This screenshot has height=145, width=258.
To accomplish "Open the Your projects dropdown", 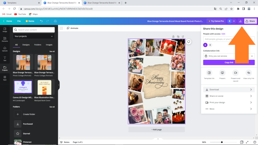I will pyautogui.click(x=34, y=36).
